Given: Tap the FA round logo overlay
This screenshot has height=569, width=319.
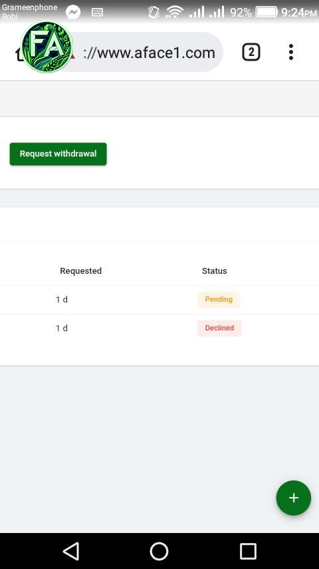Looking at the screenshot, I should coord(47,47).
